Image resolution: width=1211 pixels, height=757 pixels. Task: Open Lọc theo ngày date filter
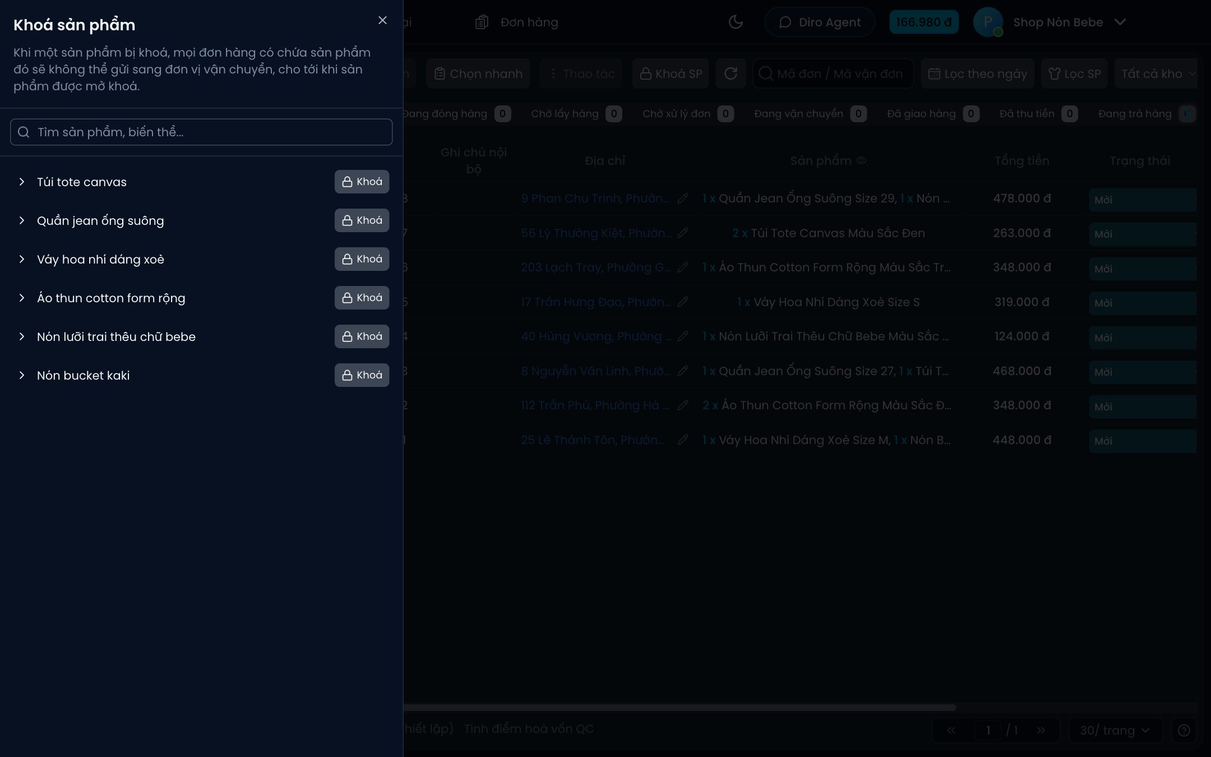[978, 73]
